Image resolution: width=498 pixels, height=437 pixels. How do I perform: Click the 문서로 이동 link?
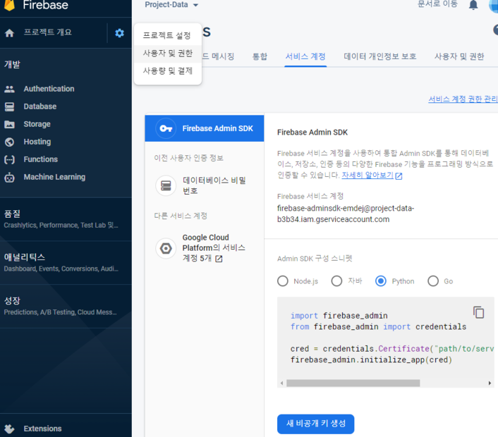pos(437,4)
